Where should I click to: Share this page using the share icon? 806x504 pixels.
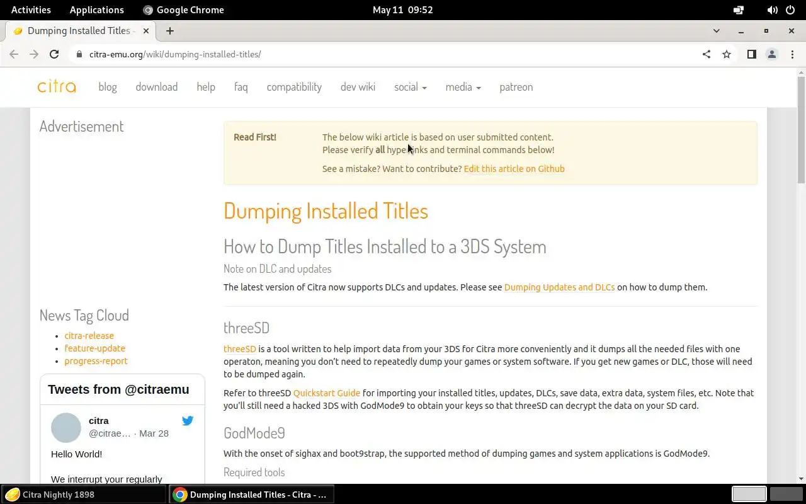click(x=707, y=54)
